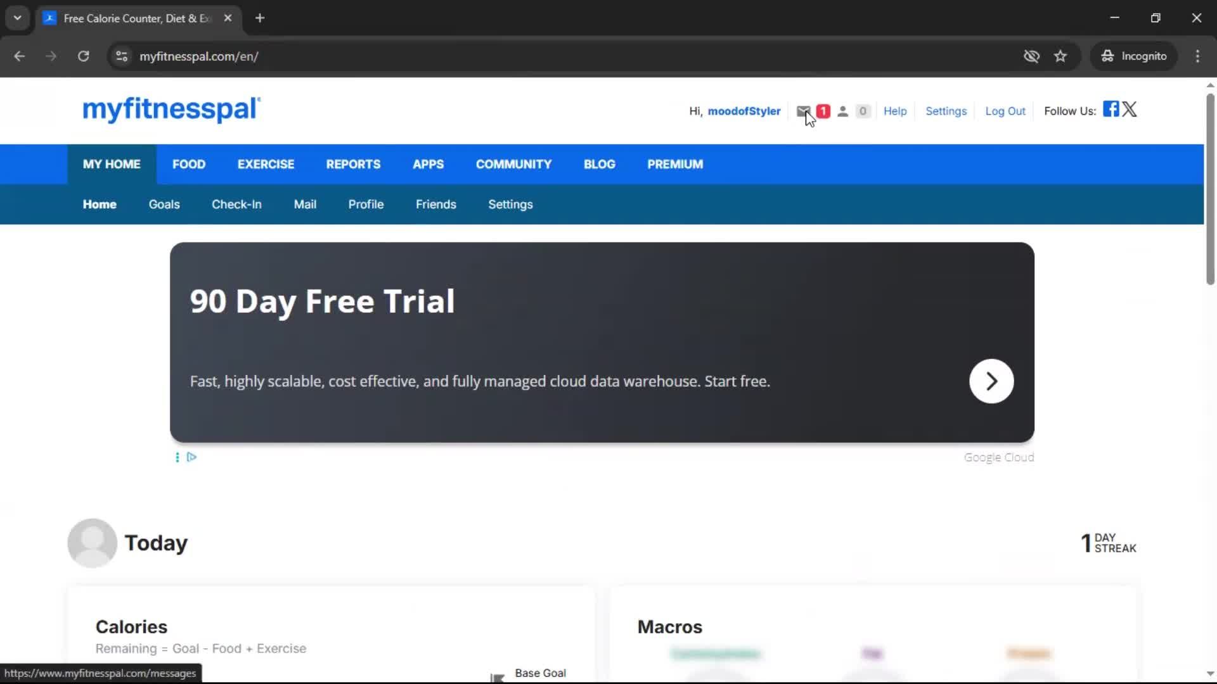
Task: Close the Free Calorie Counter tab
Action: pos(228,18)
